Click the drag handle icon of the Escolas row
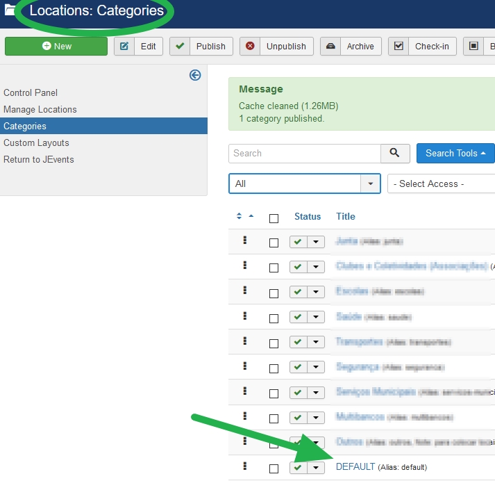The width and height of the screenshot is (495, 497). coord(244,290)
